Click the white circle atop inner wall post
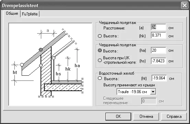 (54, 58)
